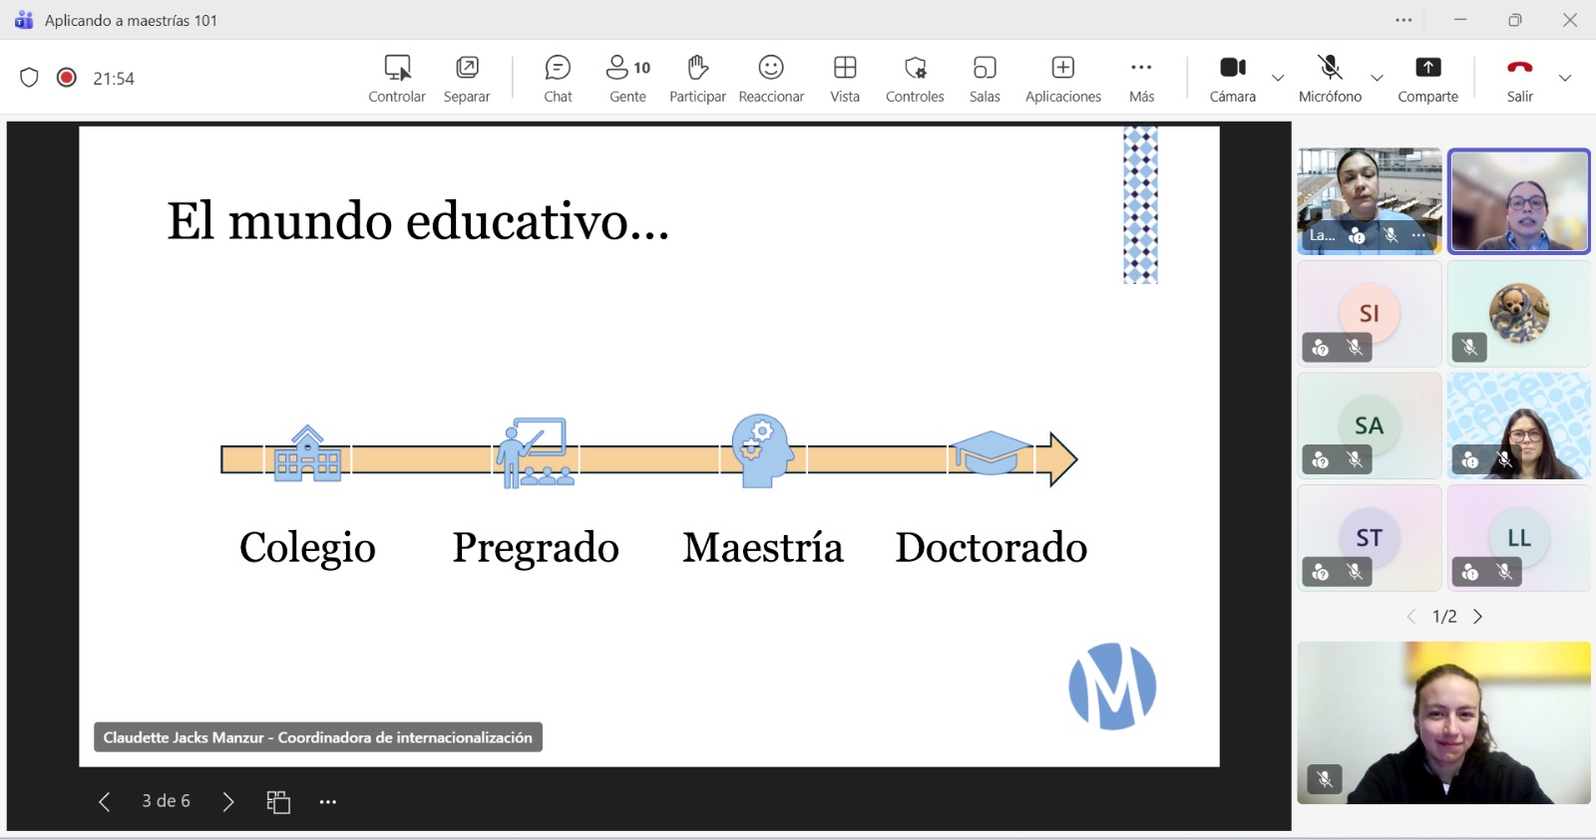The image size is (1596, 840).
Task: Raise hand with Participar button
Action: pyautogui.click(x=697, y=78)
